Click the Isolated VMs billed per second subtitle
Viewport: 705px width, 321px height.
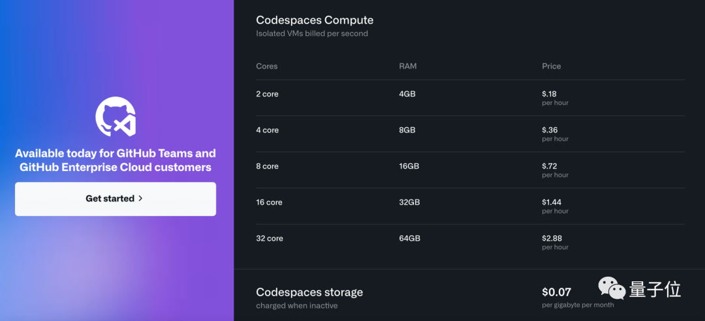click(312, 33)
